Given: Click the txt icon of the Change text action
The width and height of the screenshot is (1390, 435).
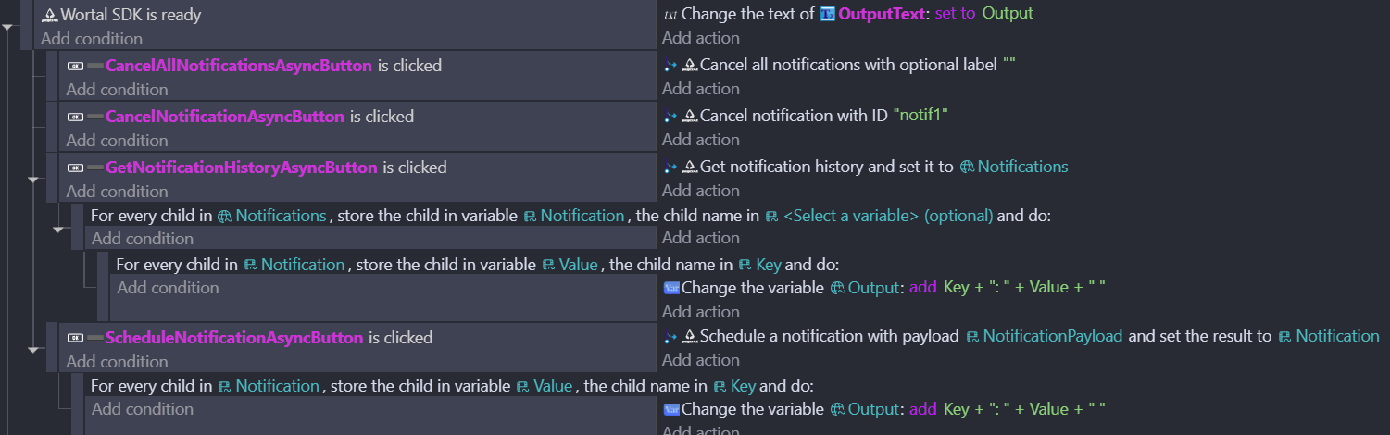Looking at the screenshot, I should point(670,14).
